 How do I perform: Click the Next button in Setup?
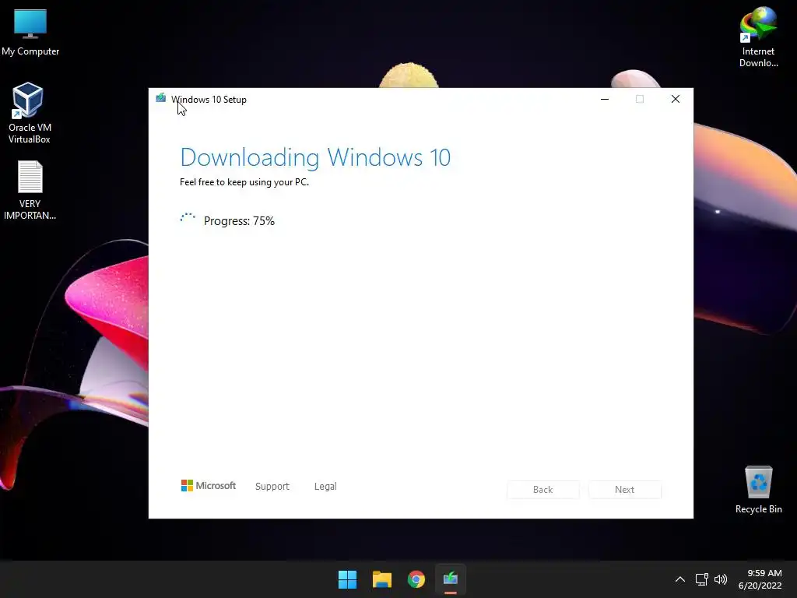625,489
